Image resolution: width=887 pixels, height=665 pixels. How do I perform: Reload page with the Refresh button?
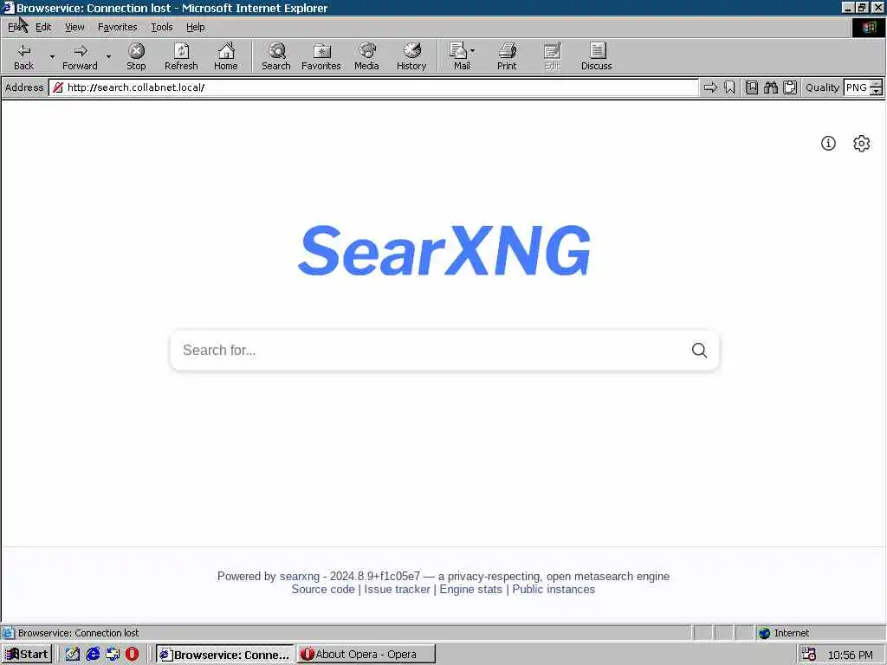[181, 56]
